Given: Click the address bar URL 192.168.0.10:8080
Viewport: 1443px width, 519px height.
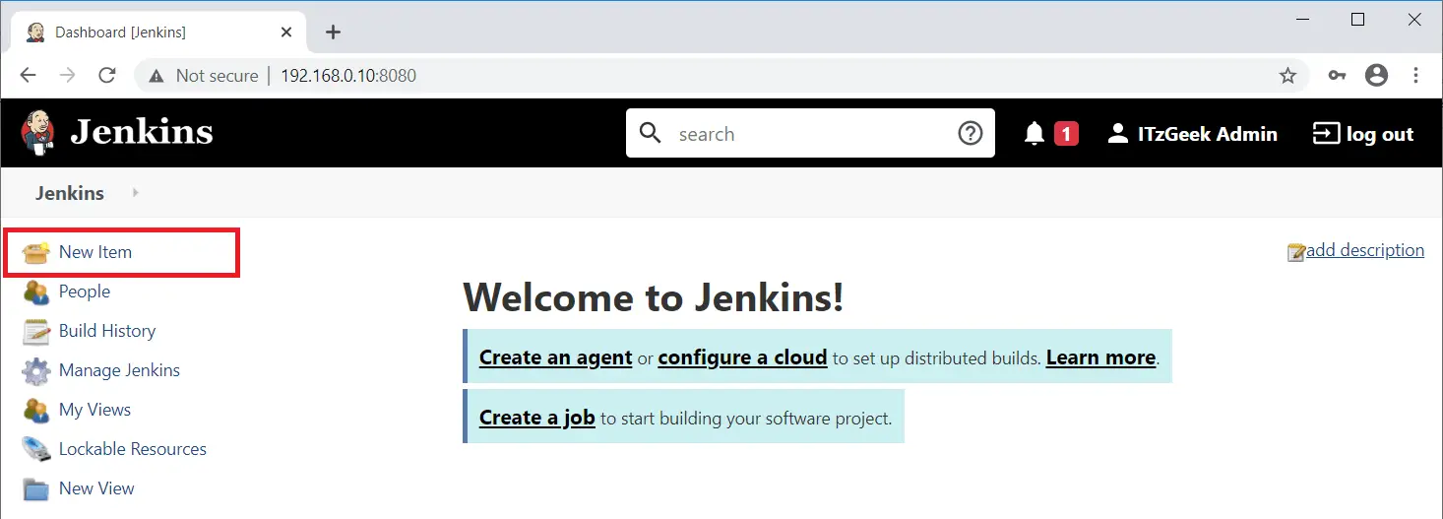Looking at the screenshot, I should click(x=348, y=76).
